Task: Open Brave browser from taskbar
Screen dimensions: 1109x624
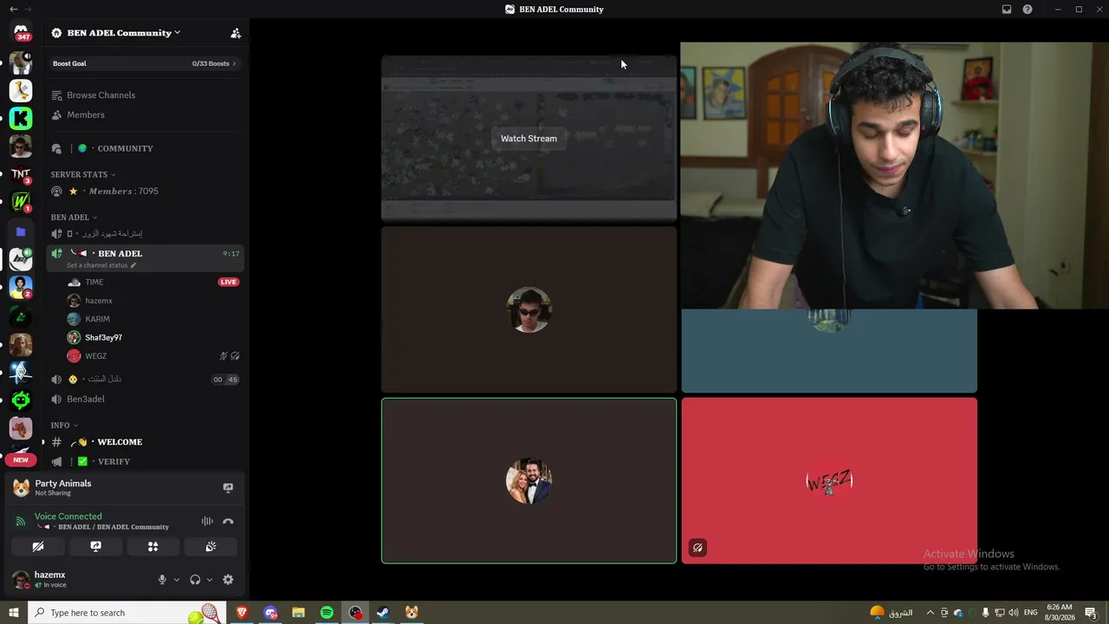Action: pyautogui.click(x=242, y=613)
